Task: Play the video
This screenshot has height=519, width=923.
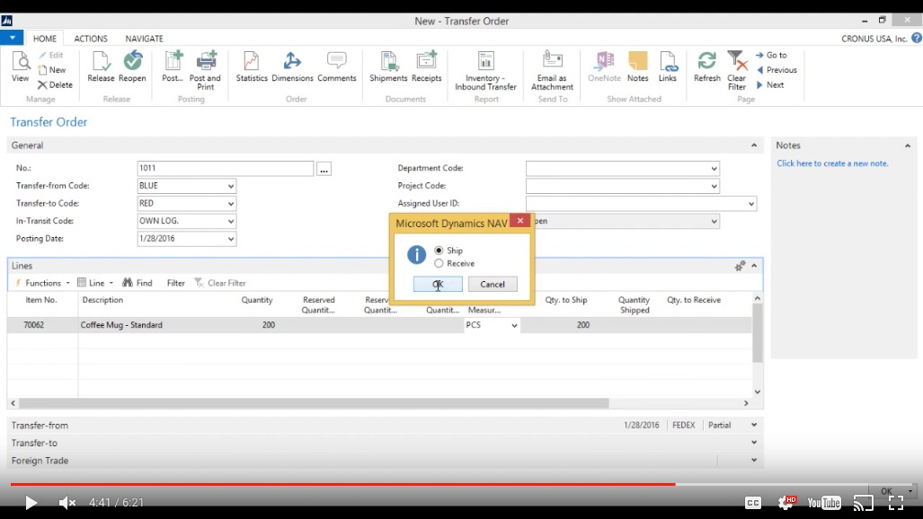Action: (x=31, y=503)
